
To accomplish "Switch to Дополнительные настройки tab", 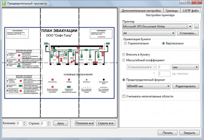I will (x=140, y=11).
